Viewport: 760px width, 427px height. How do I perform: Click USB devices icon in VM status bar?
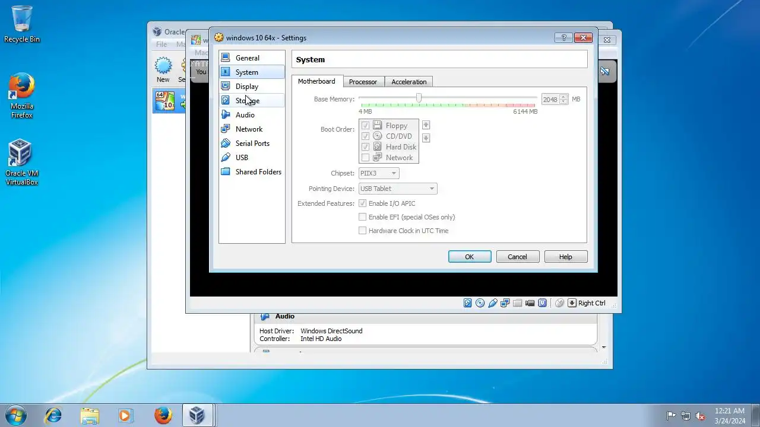point(493,303)
